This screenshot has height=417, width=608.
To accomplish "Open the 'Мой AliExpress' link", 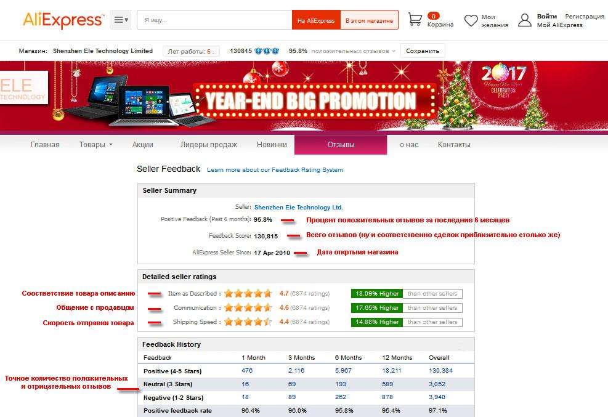I will [559, 25].
